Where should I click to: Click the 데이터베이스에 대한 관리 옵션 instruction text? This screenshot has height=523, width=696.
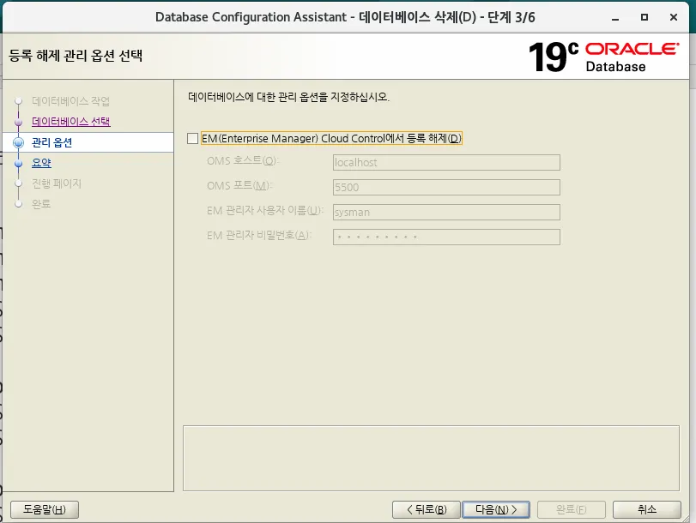pyautogui.click(x=288, y=97)
